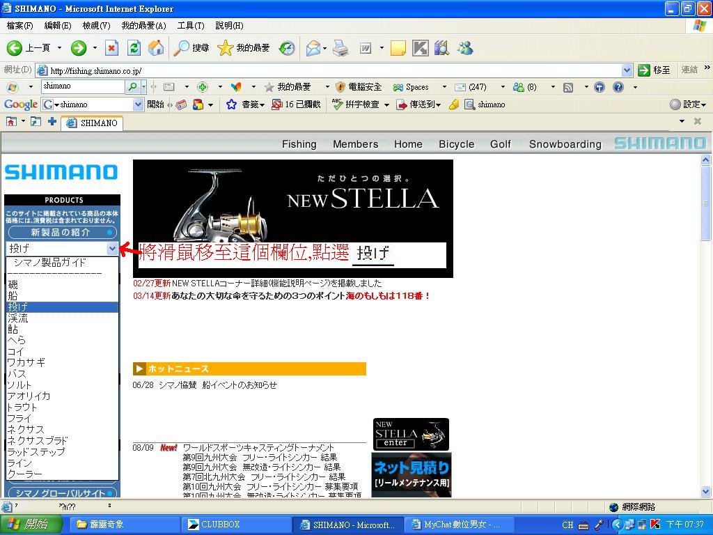
Task: Click the K logo toolbar icon
Action: click(420, 48)
